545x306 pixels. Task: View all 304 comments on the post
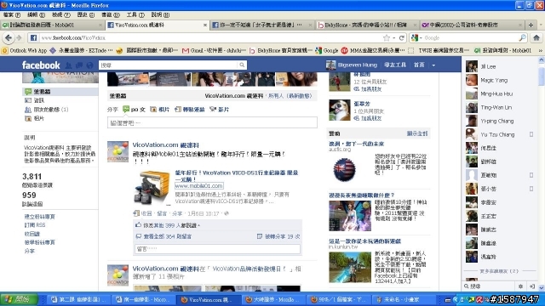[x=167, y=236]
